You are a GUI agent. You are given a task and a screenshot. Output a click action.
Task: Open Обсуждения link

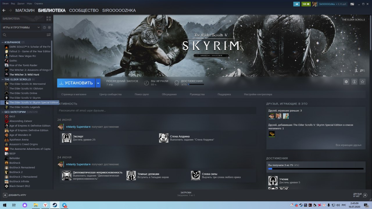coord(169,94)
